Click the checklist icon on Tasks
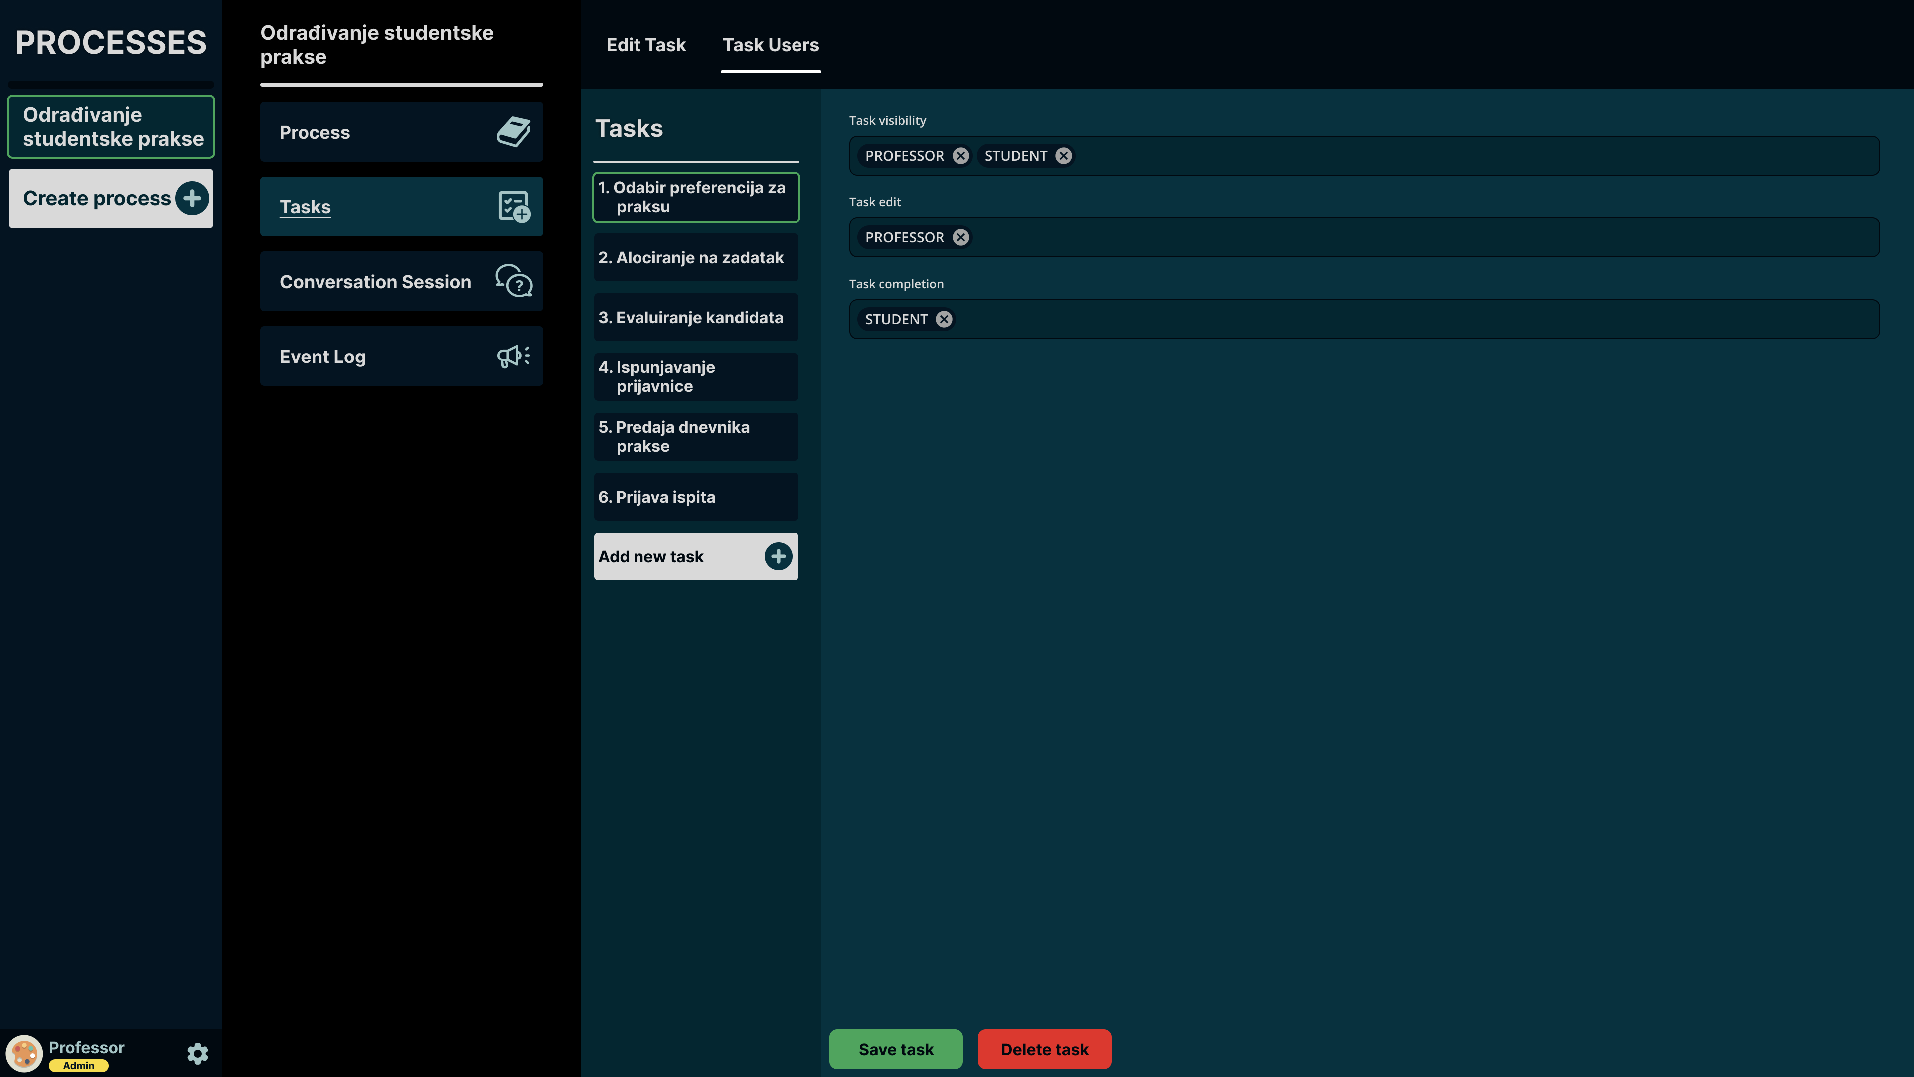Screen dimensions: 1914x1077 click(x=513, y=206)
